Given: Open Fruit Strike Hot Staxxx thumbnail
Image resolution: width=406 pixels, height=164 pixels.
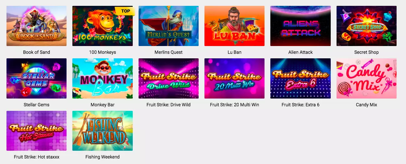Looking at the screenshot, I should click(x=36, y=131).
